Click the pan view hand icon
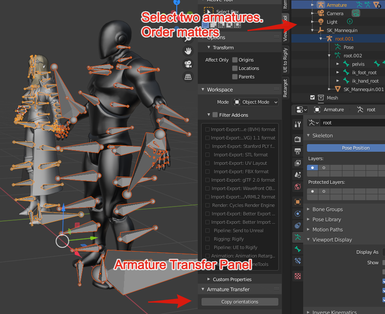This screenshot has width=385, height=314. click(x=188, y=51)
